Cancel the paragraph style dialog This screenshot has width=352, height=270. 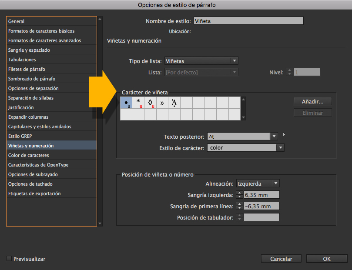click(x=281, y=259)
